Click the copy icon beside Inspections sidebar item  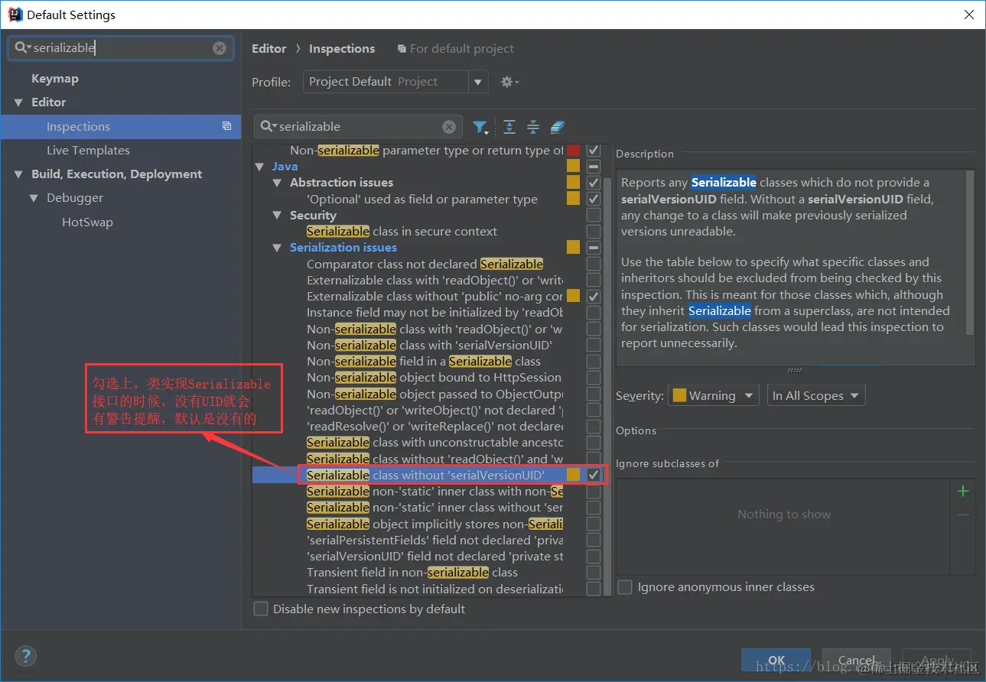pos(226,126)
